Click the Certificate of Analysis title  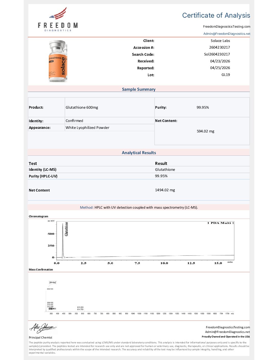pyautogui.click(x=216, y=15)
